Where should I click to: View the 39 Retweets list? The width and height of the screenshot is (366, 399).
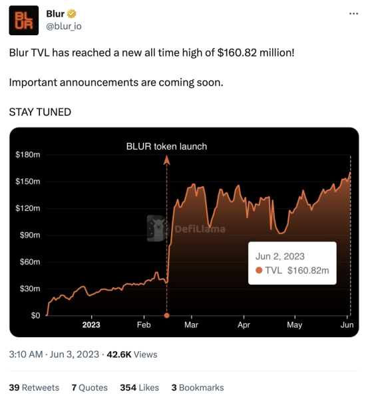34,388
